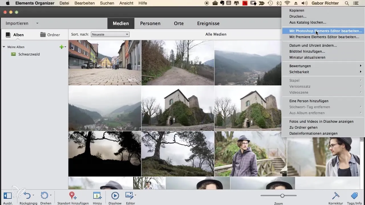Open Notification Center list icon
Screen dimensions: 365x205
[x=356, y=3]
